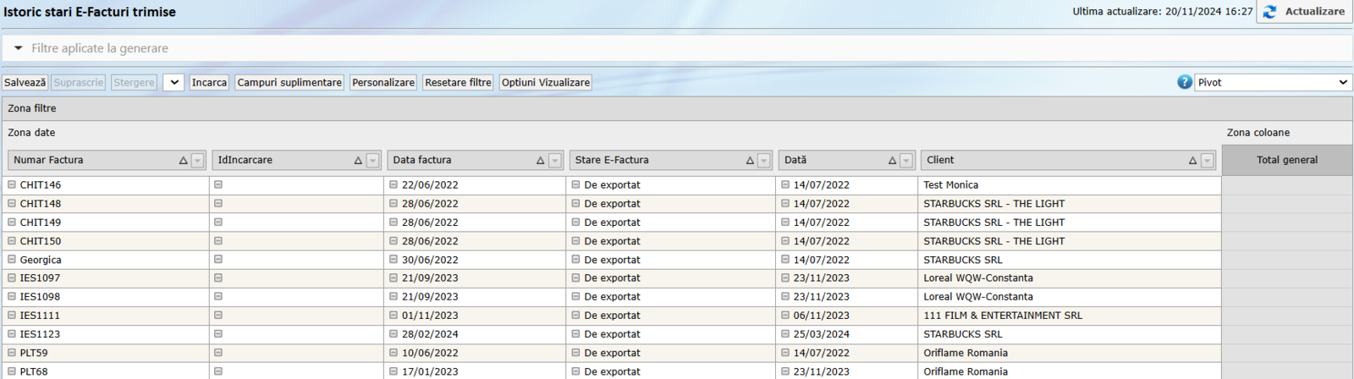Screen dimensions: 1354x379
Task: Open Optiuni Vizualizare menu
Action: click(545, 82)
